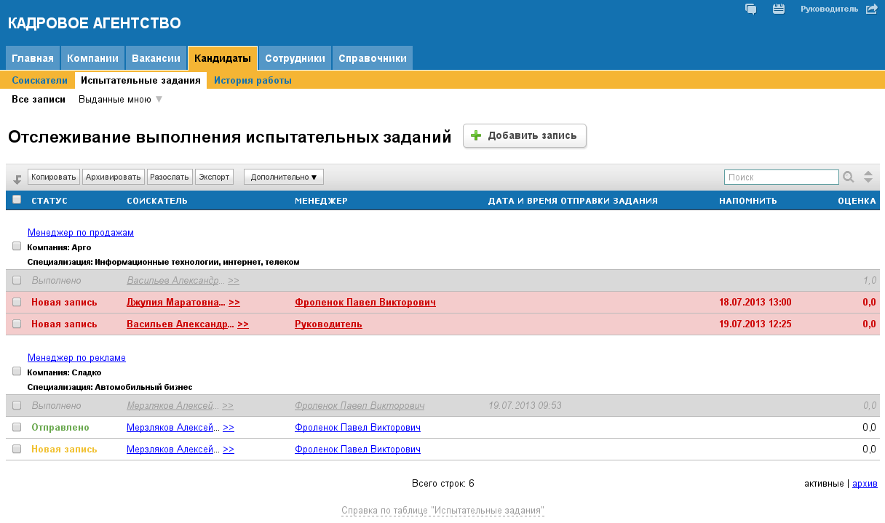Image resolution: width=885 pixels, height=523 pixels.
Task: Sort table by the Оценка column header
Action: pyautogui.click(x=856, y=201)
